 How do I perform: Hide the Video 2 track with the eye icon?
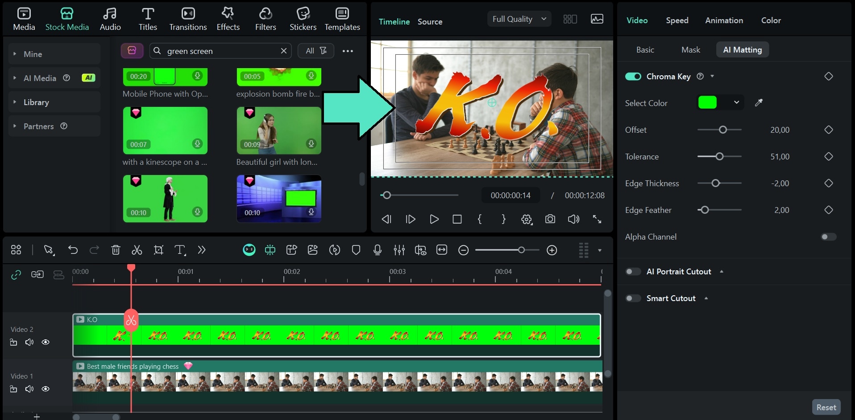point(45,342)
